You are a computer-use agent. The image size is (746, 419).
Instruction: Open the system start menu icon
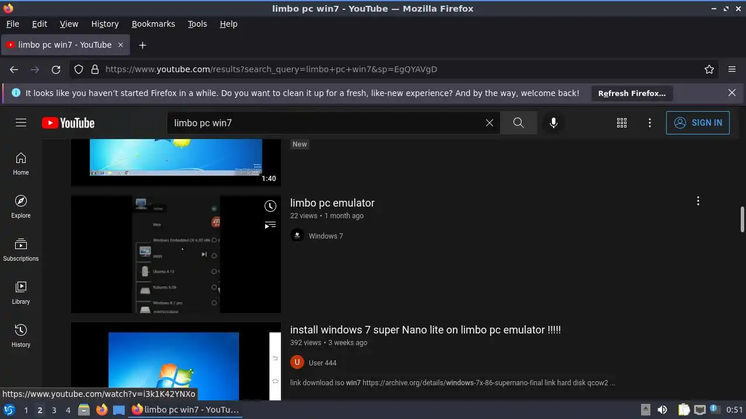[9, 410]
